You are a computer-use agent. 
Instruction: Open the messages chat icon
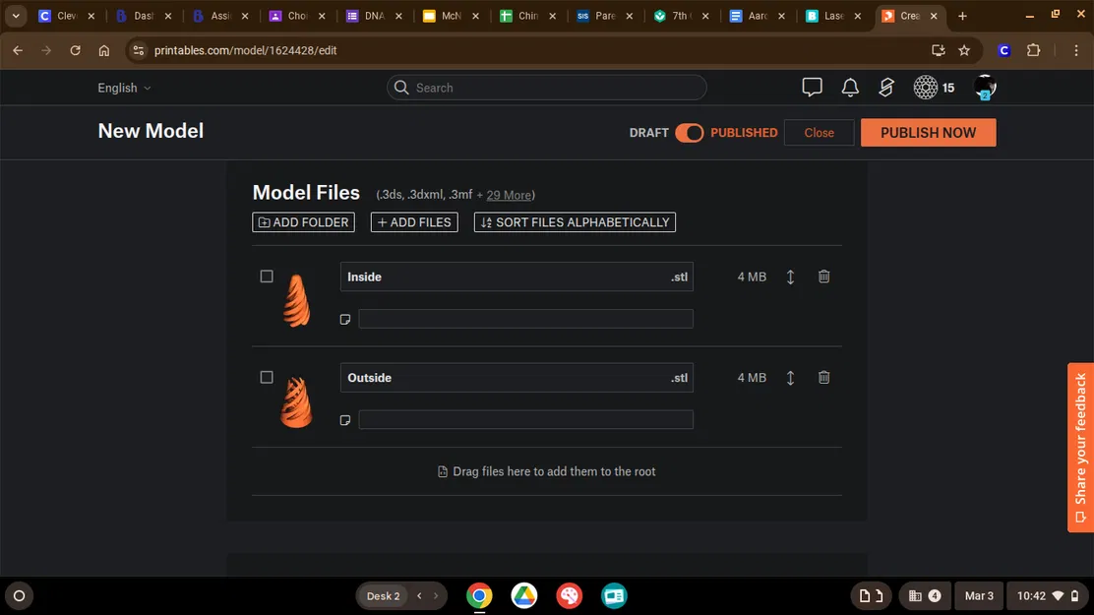[x=812, y=88]
